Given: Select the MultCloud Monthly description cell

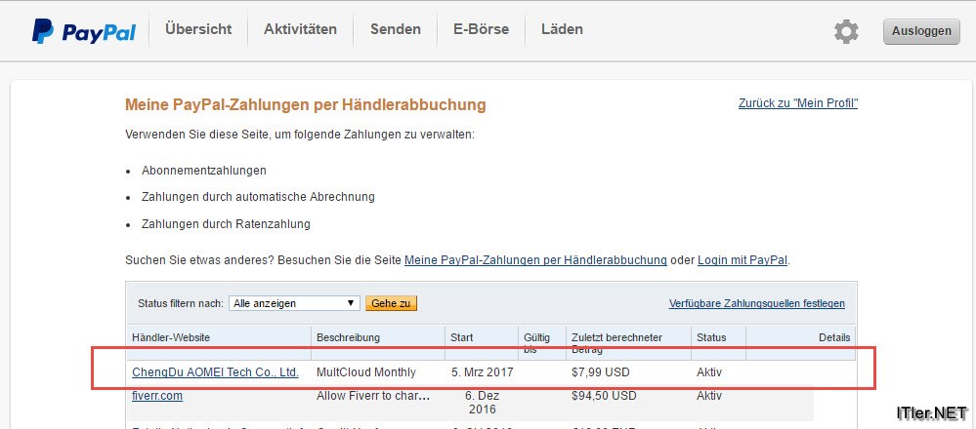Looking at the screenshot, I should click(366, 372).
